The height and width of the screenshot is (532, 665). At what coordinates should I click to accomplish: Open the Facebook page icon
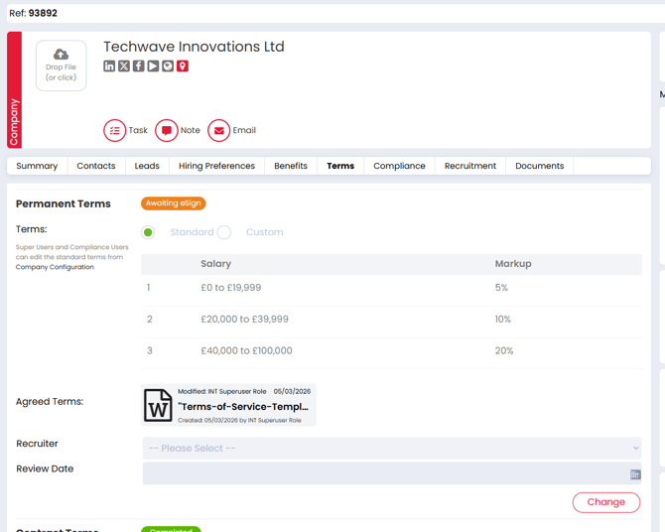[x=139, y=66]
